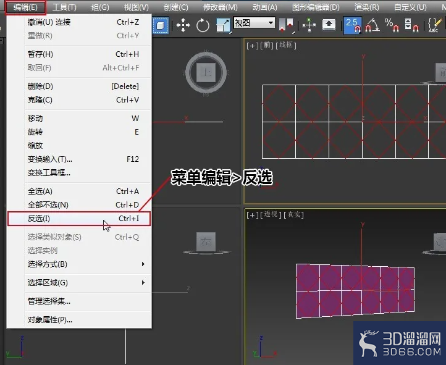Open the 自定义(U) menu

(x=410, y=7)
